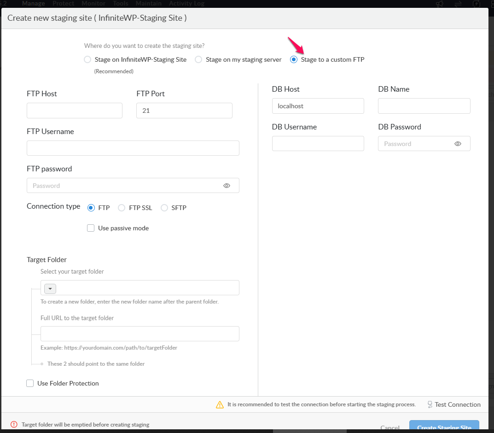This screenshot has height=433, width=494.
Task: Focus the FTP password field
Action: click(x=133, y=186)
